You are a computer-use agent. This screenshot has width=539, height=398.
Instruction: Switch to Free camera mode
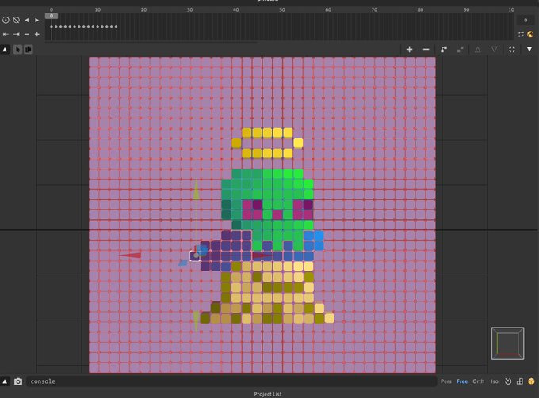point(462,381)
